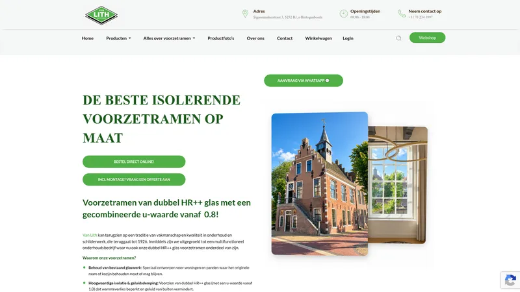The image size is (520, 292).
Task: Click the address location pin icon
Action: pyautogui.click(x=245, y=14)
